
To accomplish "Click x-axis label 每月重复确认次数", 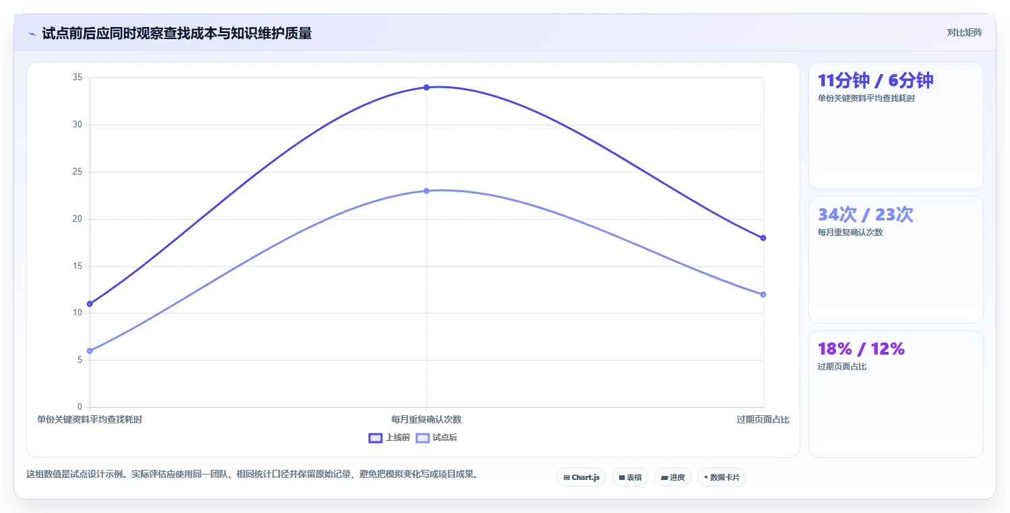I will point(426,419).
